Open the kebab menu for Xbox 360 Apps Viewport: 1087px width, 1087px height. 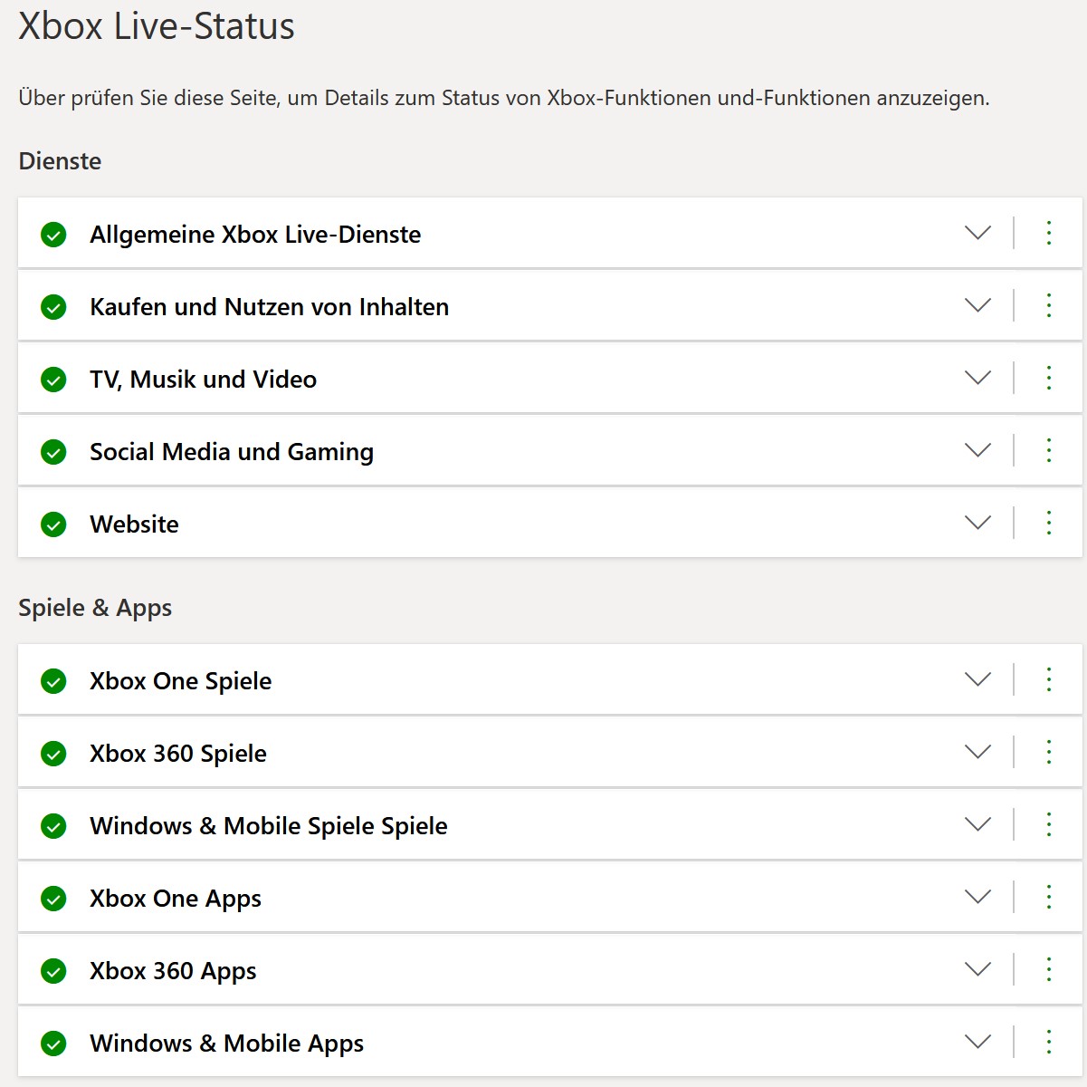click(x=1048, y=970)
